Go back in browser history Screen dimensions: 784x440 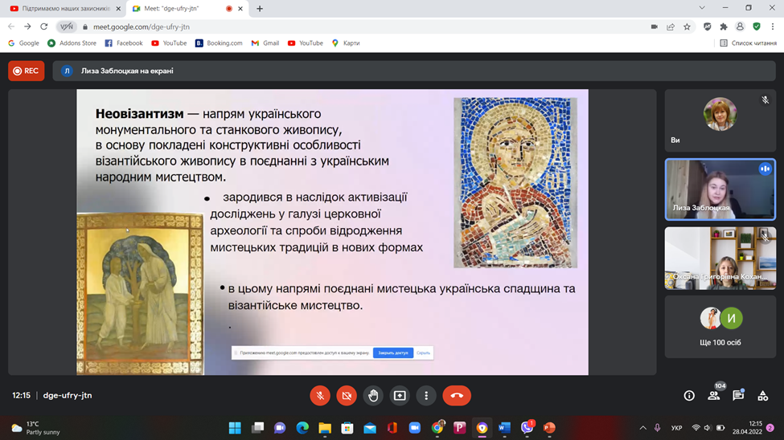click(x=11, y=26)
